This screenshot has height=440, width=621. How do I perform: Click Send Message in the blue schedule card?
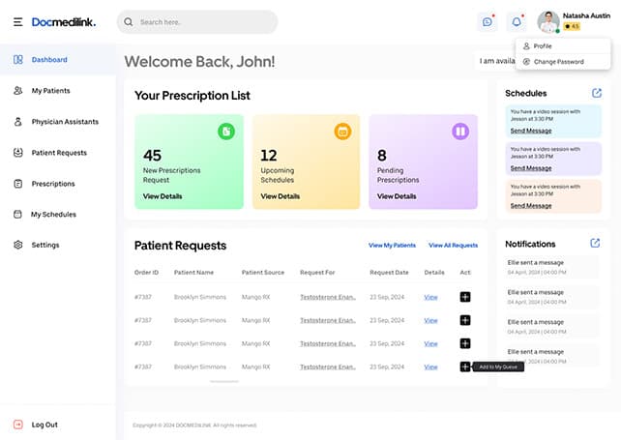coord(531,131)
